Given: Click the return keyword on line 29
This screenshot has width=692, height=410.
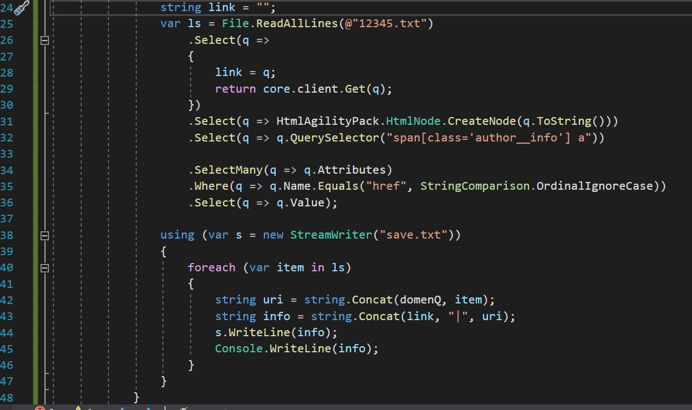Looking at the screenshot, I should click(236, 89).
